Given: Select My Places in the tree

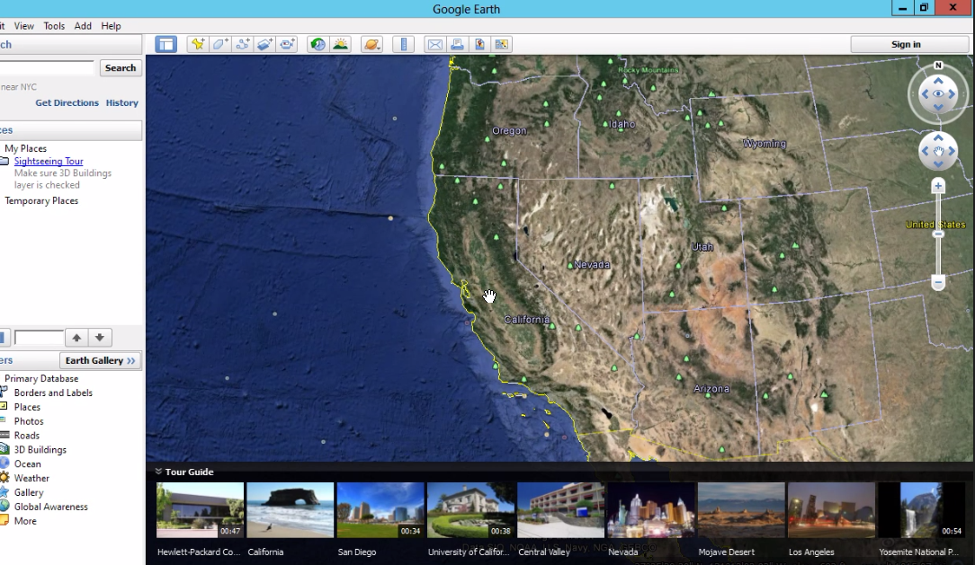Looking at the screenshot, I should point(25,148).
